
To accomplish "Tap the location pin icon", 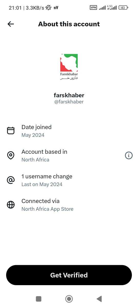I will [11, 155].
